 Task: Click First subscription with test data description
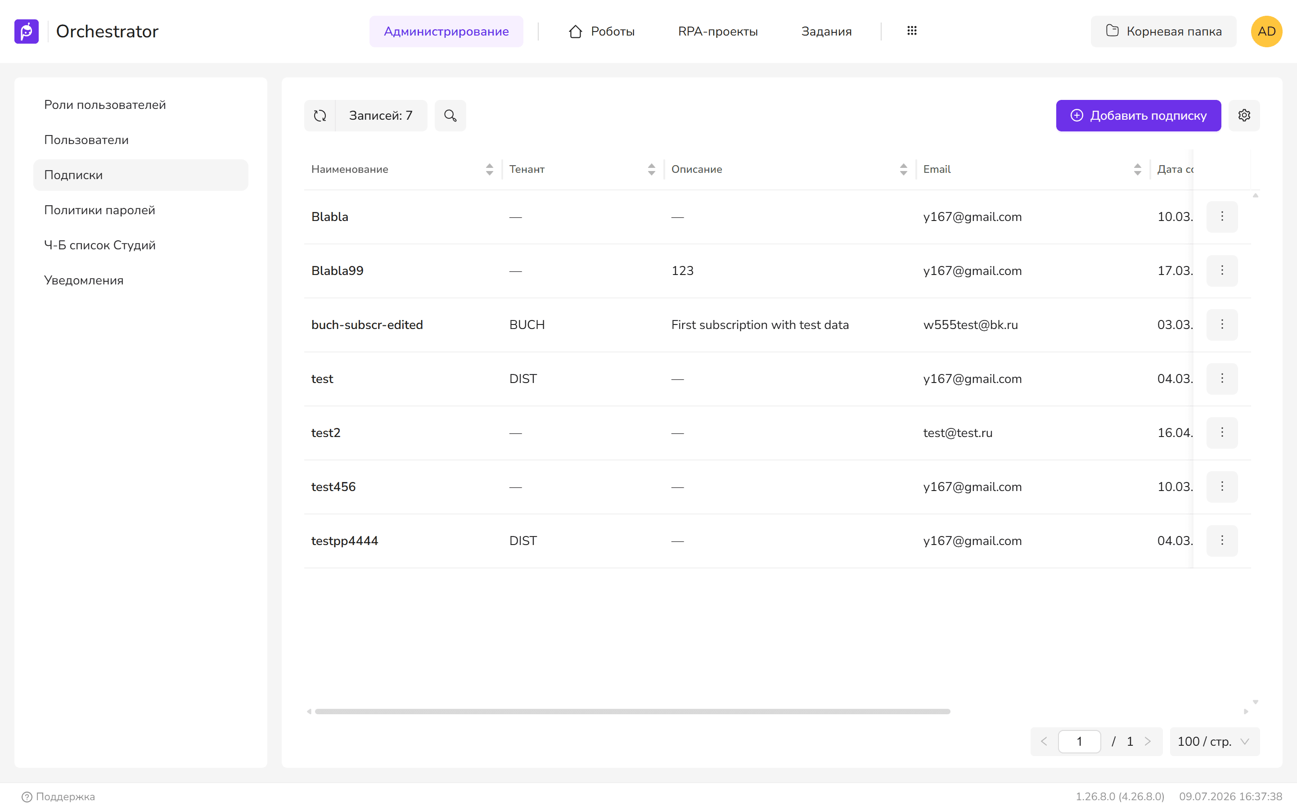(760, 324)
